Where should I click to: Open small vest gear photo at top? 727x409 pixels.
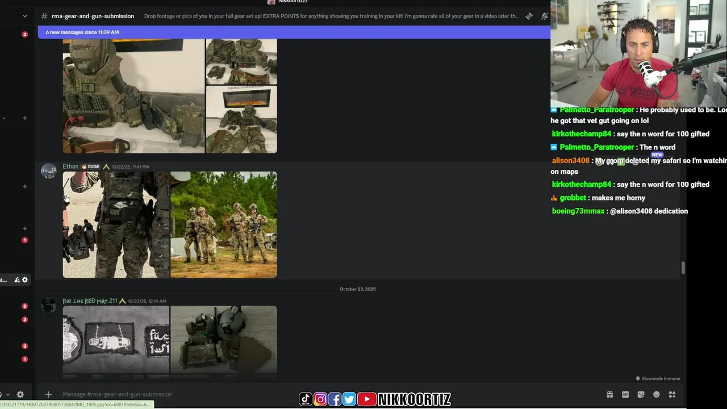click(241, 61)
